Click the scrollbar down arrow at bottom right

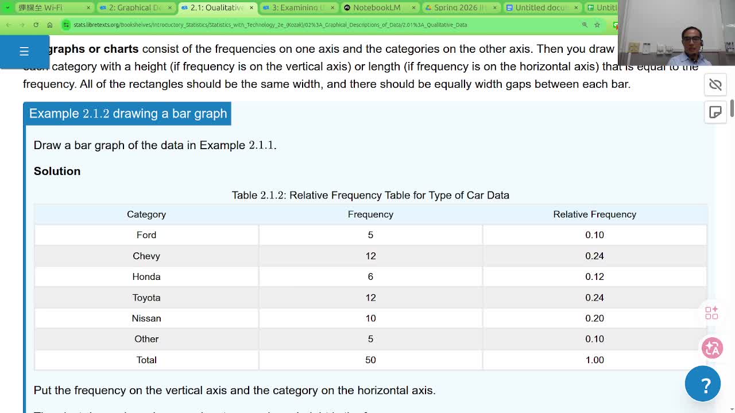point(732,409)
